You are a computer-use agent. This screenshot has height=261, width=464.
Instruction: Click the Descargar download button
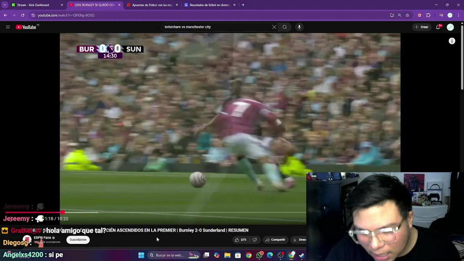click(299, 240)
